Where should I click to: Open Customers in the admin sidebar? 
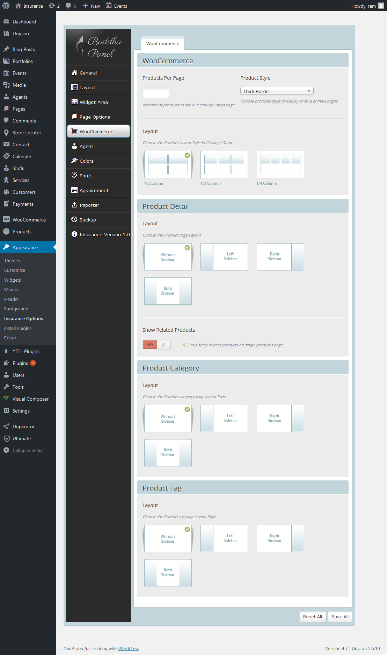28,192
